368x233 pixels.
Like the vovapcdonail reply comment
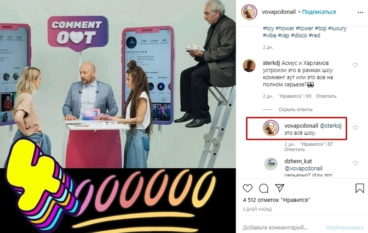point(355,128)
